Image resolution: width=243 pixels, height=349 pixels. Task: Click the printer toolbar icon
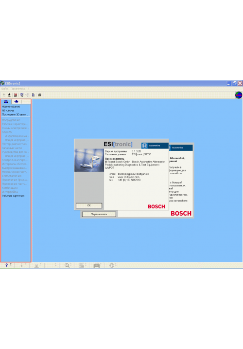39,95
